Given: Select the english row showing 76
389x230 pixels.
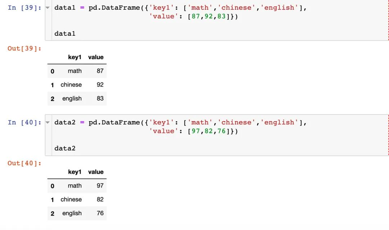Looking at the screenshot, I should click(77, 213).
